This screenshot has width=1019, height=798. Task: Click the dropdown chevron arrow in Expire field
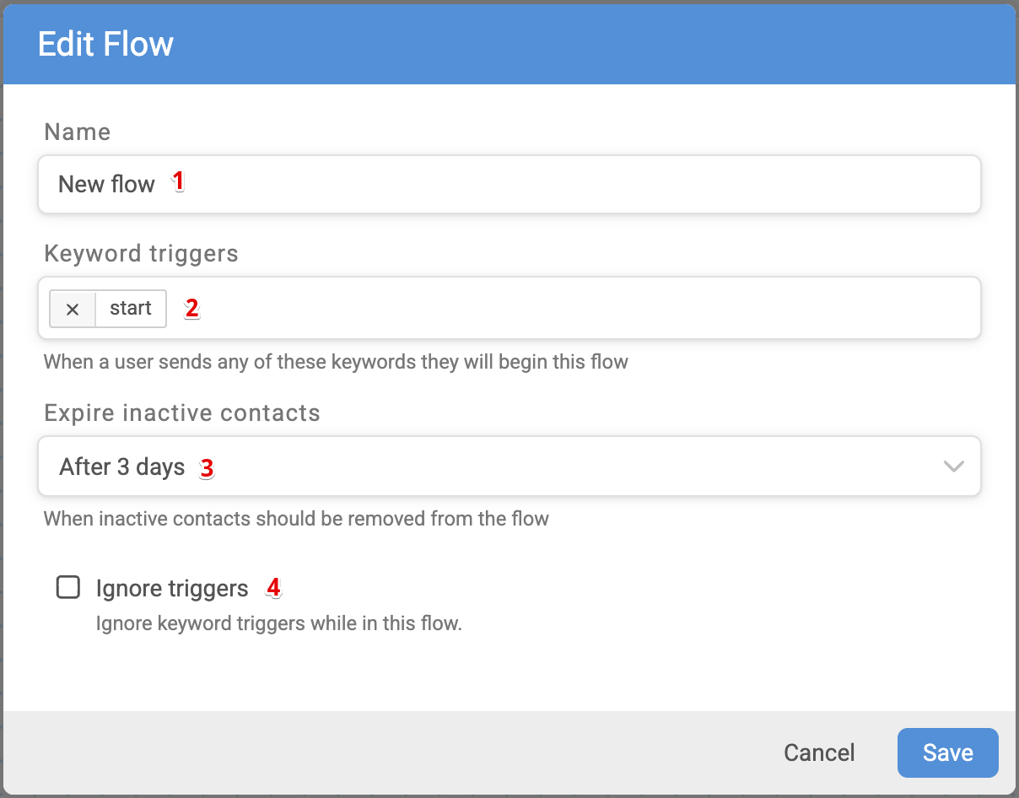(x=953, y=466)
